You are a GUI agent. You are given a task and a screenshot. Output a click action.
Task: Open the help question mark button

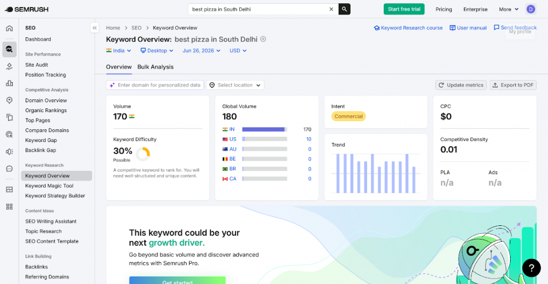point(531,267)
